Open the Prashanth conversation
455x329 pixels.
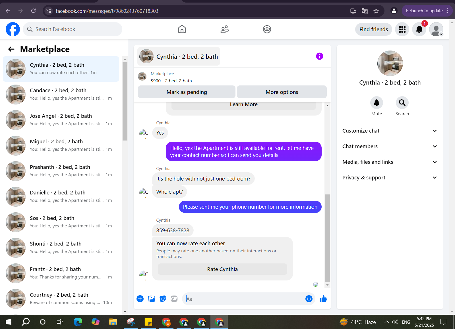(x=61, y=171)
